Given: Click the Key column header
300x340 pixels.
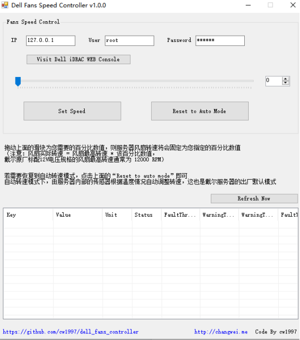Looking at the screenshot, I should click(x=28, y=215).
